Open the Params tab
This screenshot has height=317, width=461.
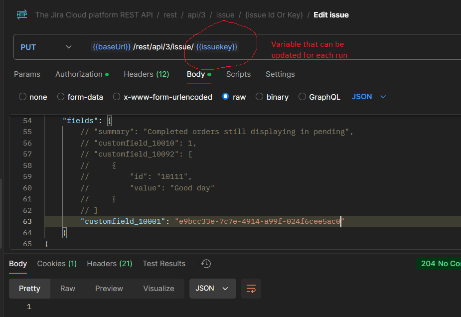point(27,74)
